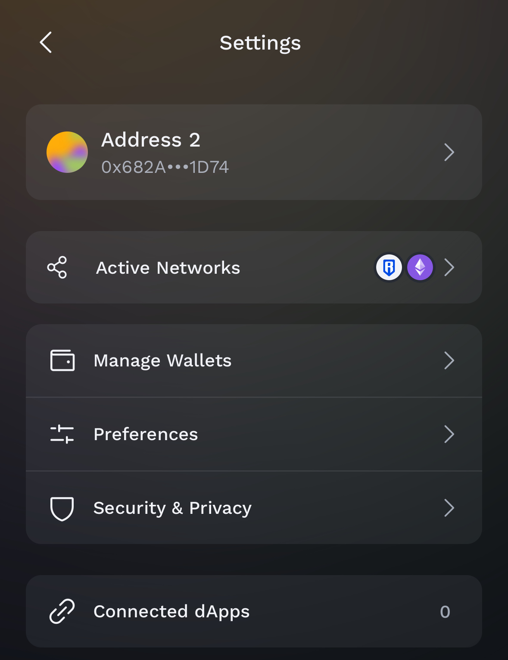
Task: Open the Manage Wallets menu item
Action: point(254,360)
